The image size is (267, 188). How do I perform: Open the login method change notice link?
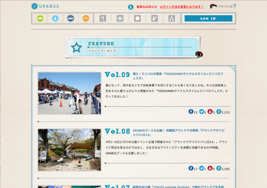(182, 7)
